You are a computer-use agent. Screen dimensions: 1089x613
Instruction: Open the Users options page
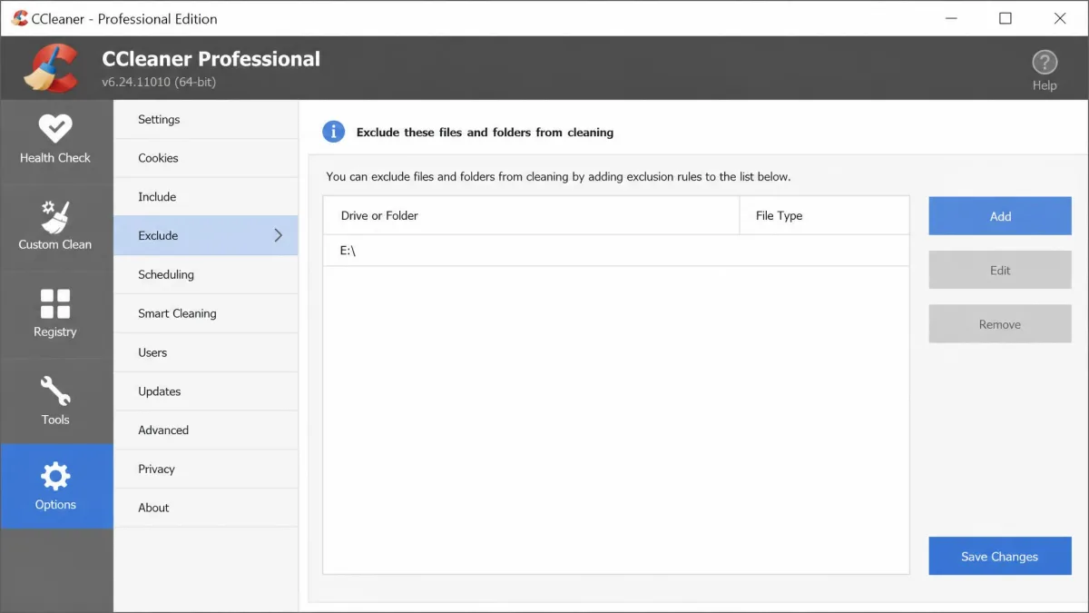point(206,352)
